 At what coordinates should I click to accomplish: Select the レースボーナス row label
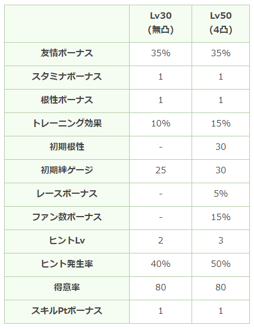(67, 194)
